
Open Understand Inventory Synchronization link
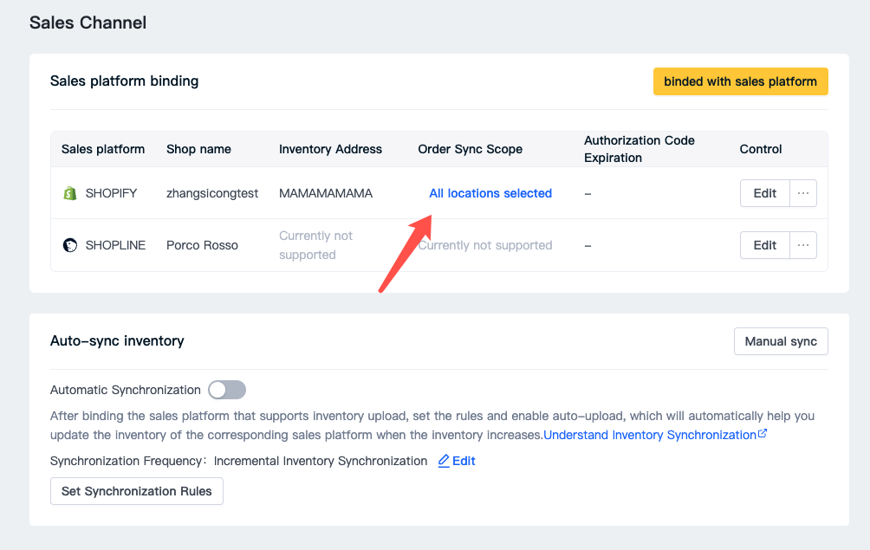tap(650, 435)
